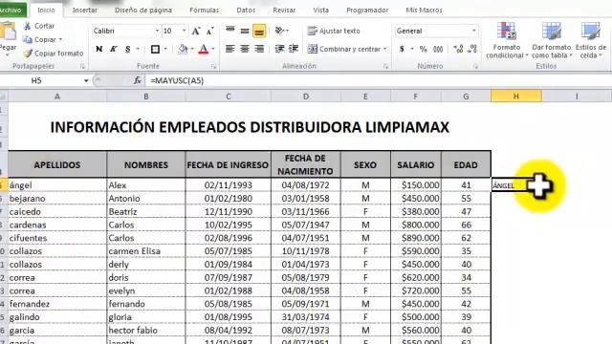The image size is (612, 344).
Task: Click the Cortar scissors icon
Action: click(28, 26)
